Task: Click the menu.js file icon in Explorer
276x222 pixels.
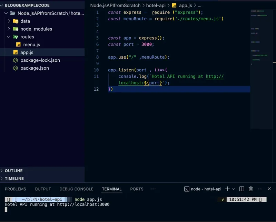Action: (x=19, y=45)
